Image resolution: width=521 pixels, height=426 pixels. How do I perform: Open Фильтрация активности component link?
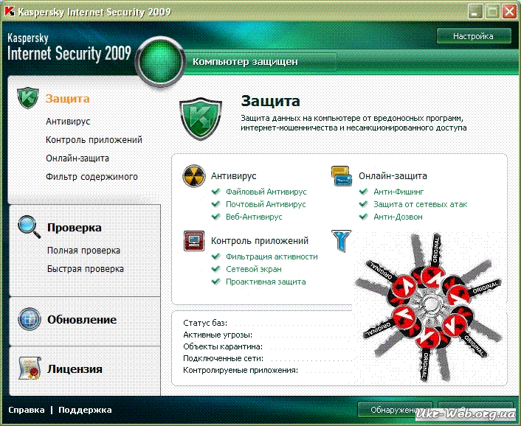pyautogui.click(x=272, y=256)
